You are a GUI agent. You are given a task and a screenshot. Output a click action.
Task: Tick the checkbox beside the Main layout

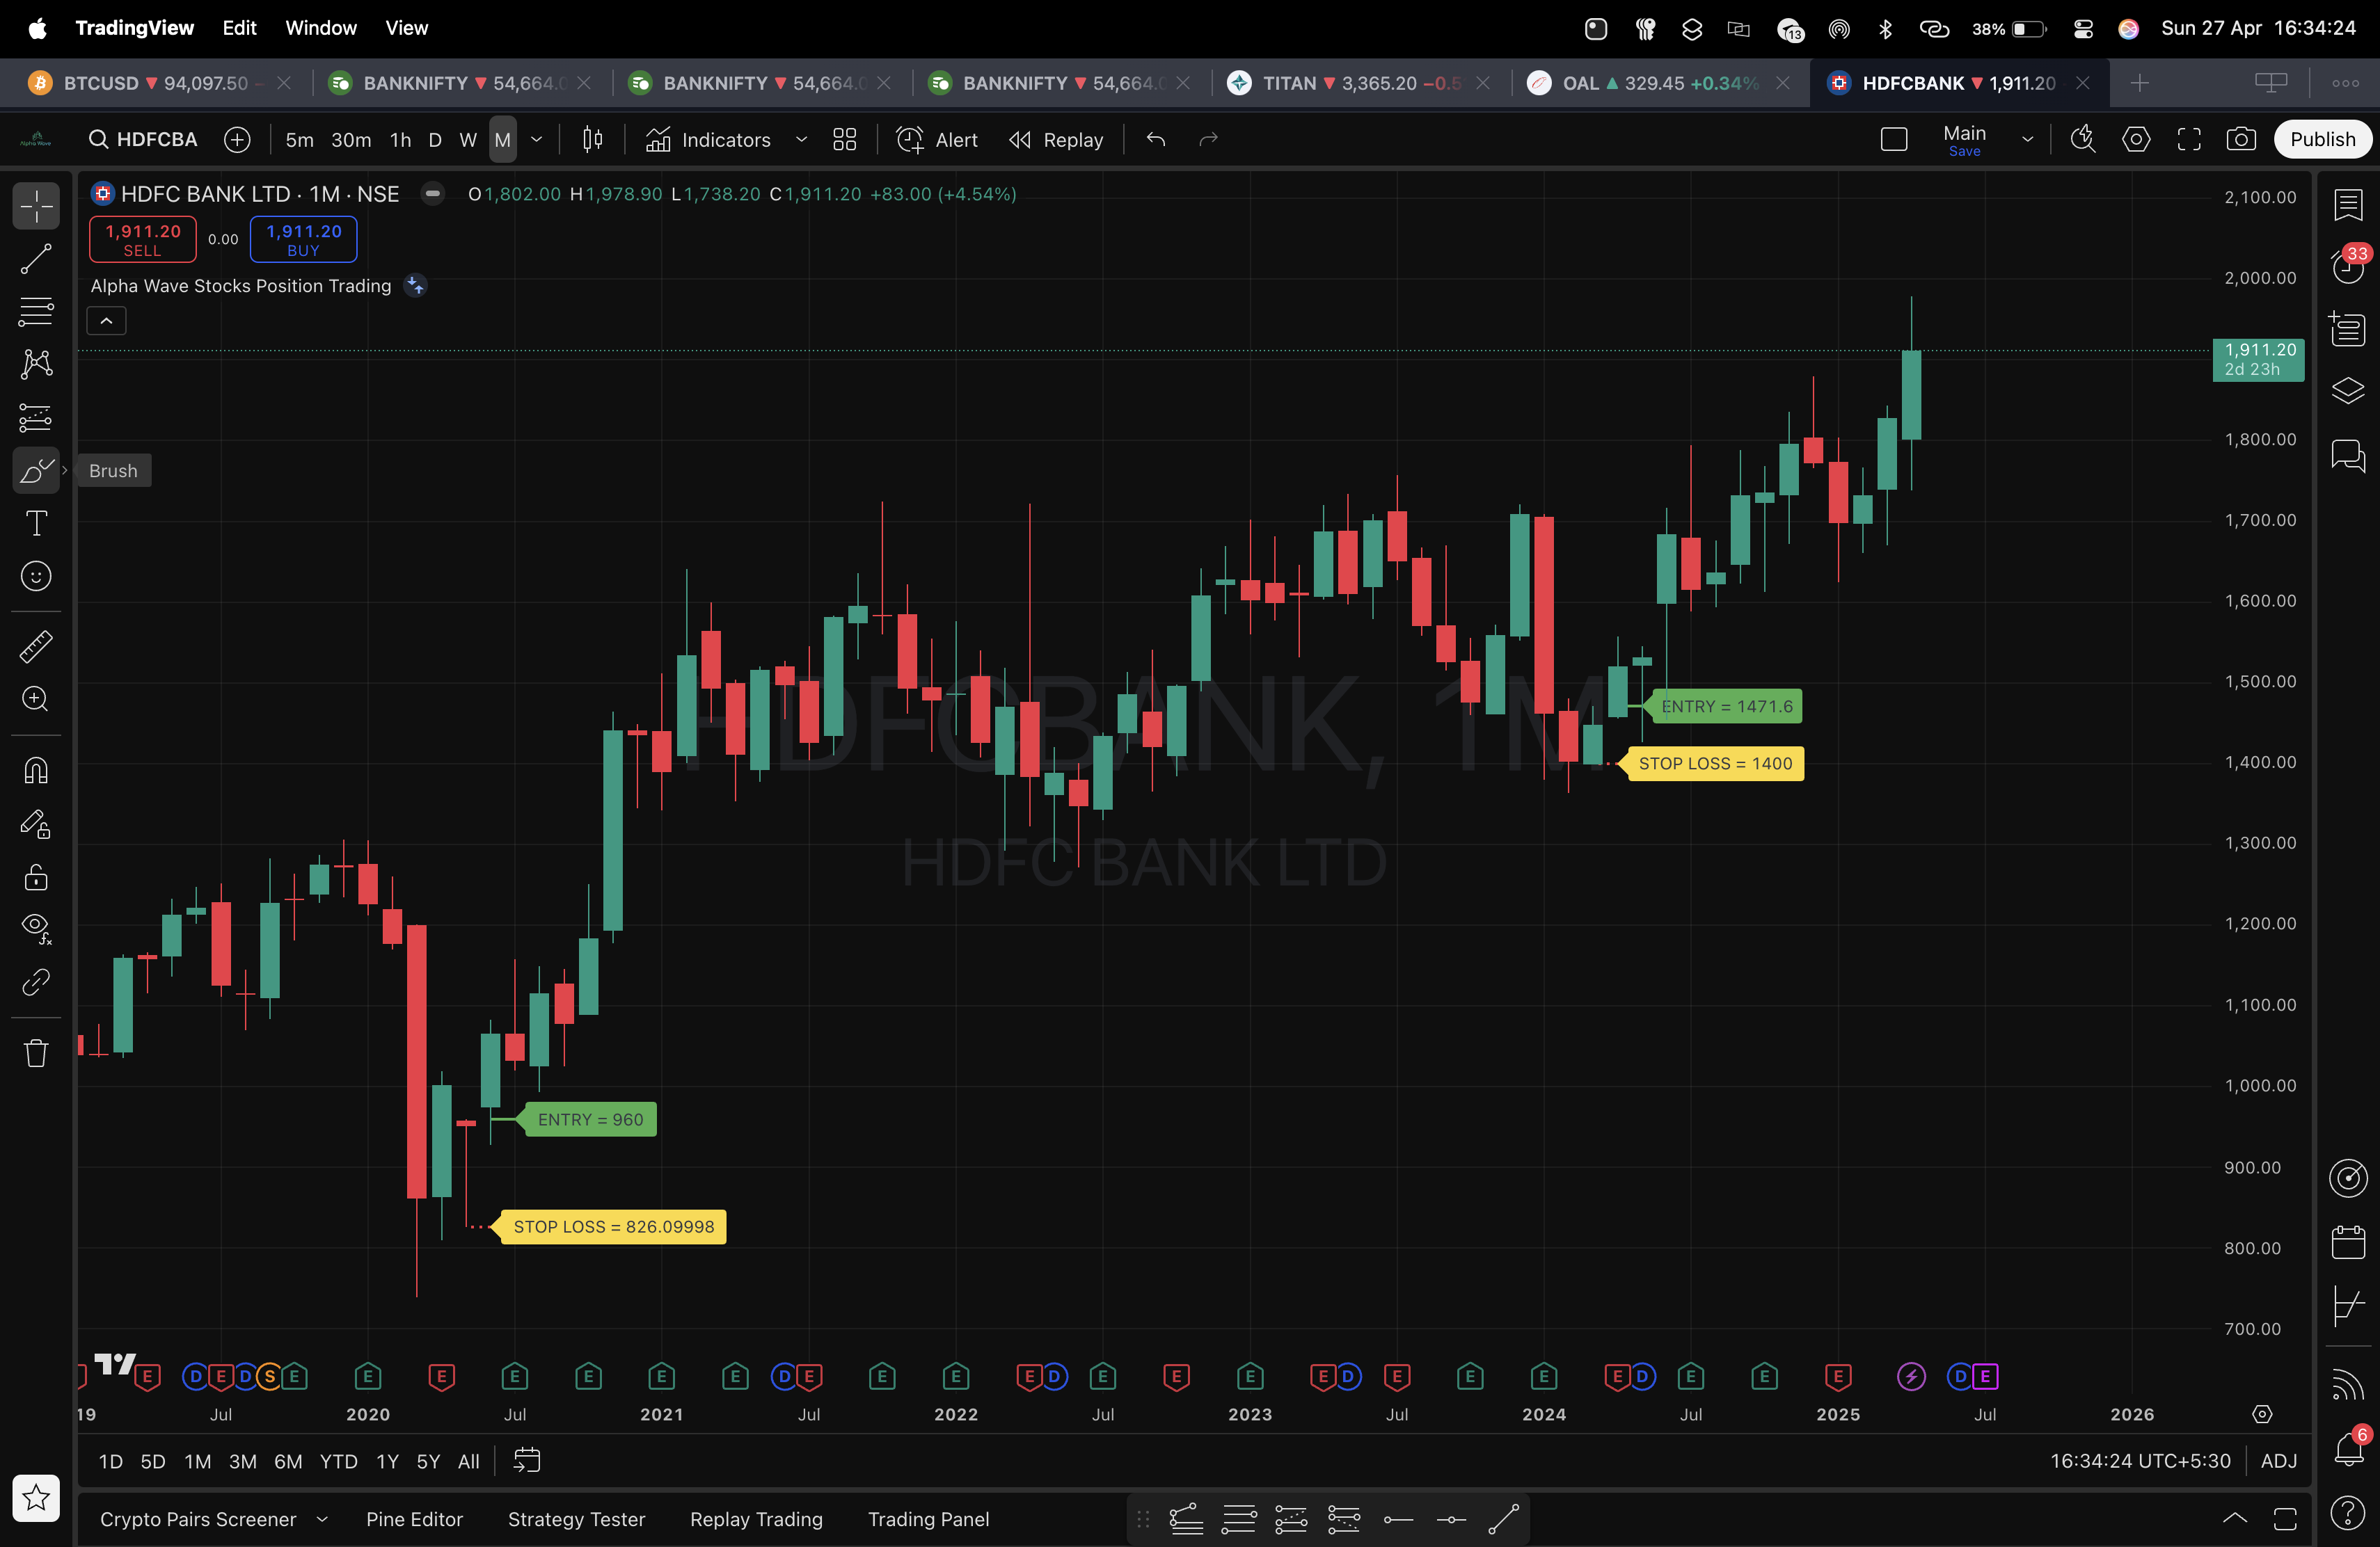1894,140
